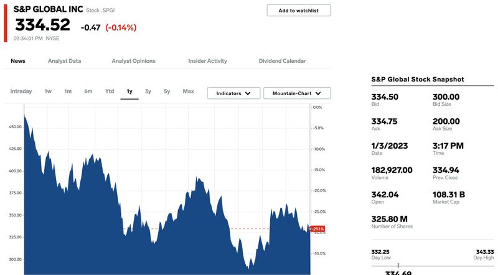
Task: Select the 1y chart range
Action: tap(129, 91)
